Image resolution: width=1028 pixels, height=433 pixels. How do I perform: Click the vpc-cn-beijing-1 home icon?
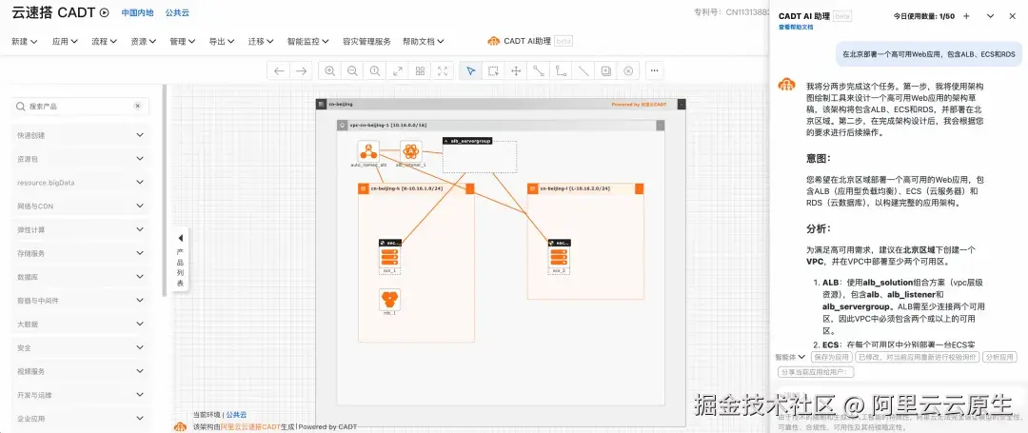(x=342, y=125)
